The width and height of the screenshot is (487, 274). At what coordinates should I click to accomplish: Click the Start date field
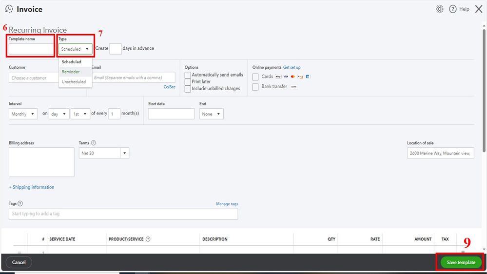click(171, 114)
